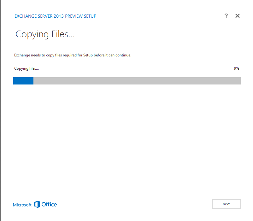This screenshot has width=253, height=221.
Task: Click the 'Exchange needs to copy files' message
Action: pyautogui.click(x=73, y=55)
